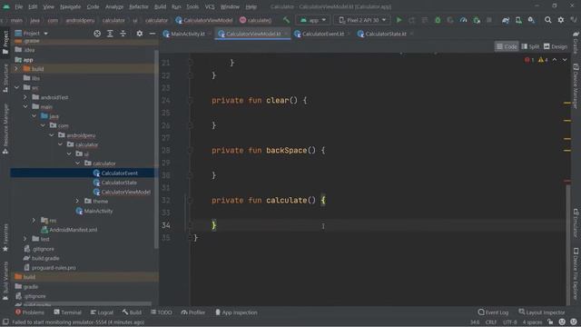Expand the theme package
Screen dimensions: 581x327
(77, 201)
